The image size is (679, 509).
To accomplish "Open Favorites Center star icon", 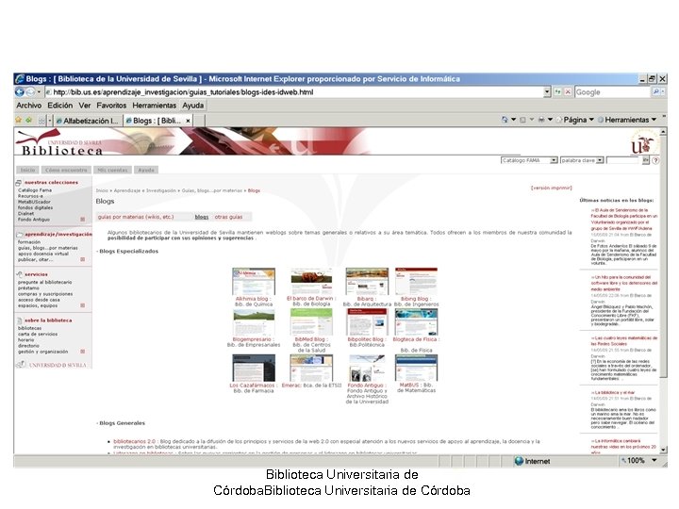I will (x=18, y=121).
